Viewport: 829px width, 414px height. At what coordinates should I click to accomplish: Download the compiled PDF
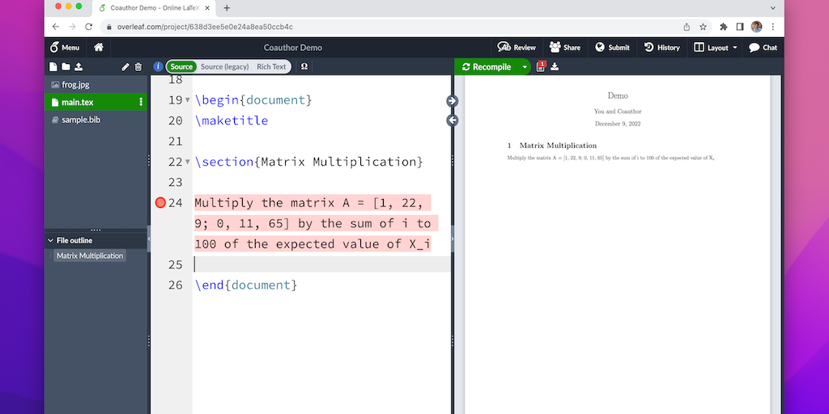click(555, 67)
